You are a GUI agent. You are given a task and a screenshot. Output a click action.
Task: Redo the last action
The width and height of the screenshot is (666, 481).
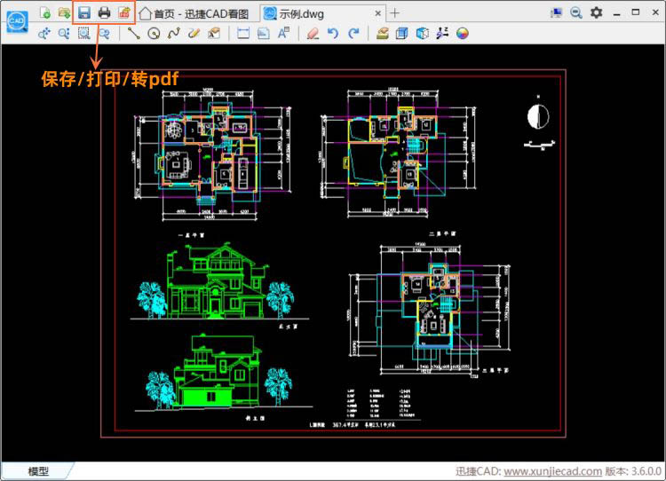[353, 33]
